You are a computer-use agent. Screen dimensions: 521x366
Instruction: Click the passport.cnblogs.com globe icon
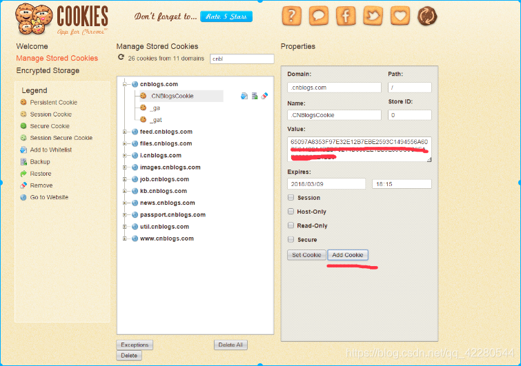pos(135,214)
